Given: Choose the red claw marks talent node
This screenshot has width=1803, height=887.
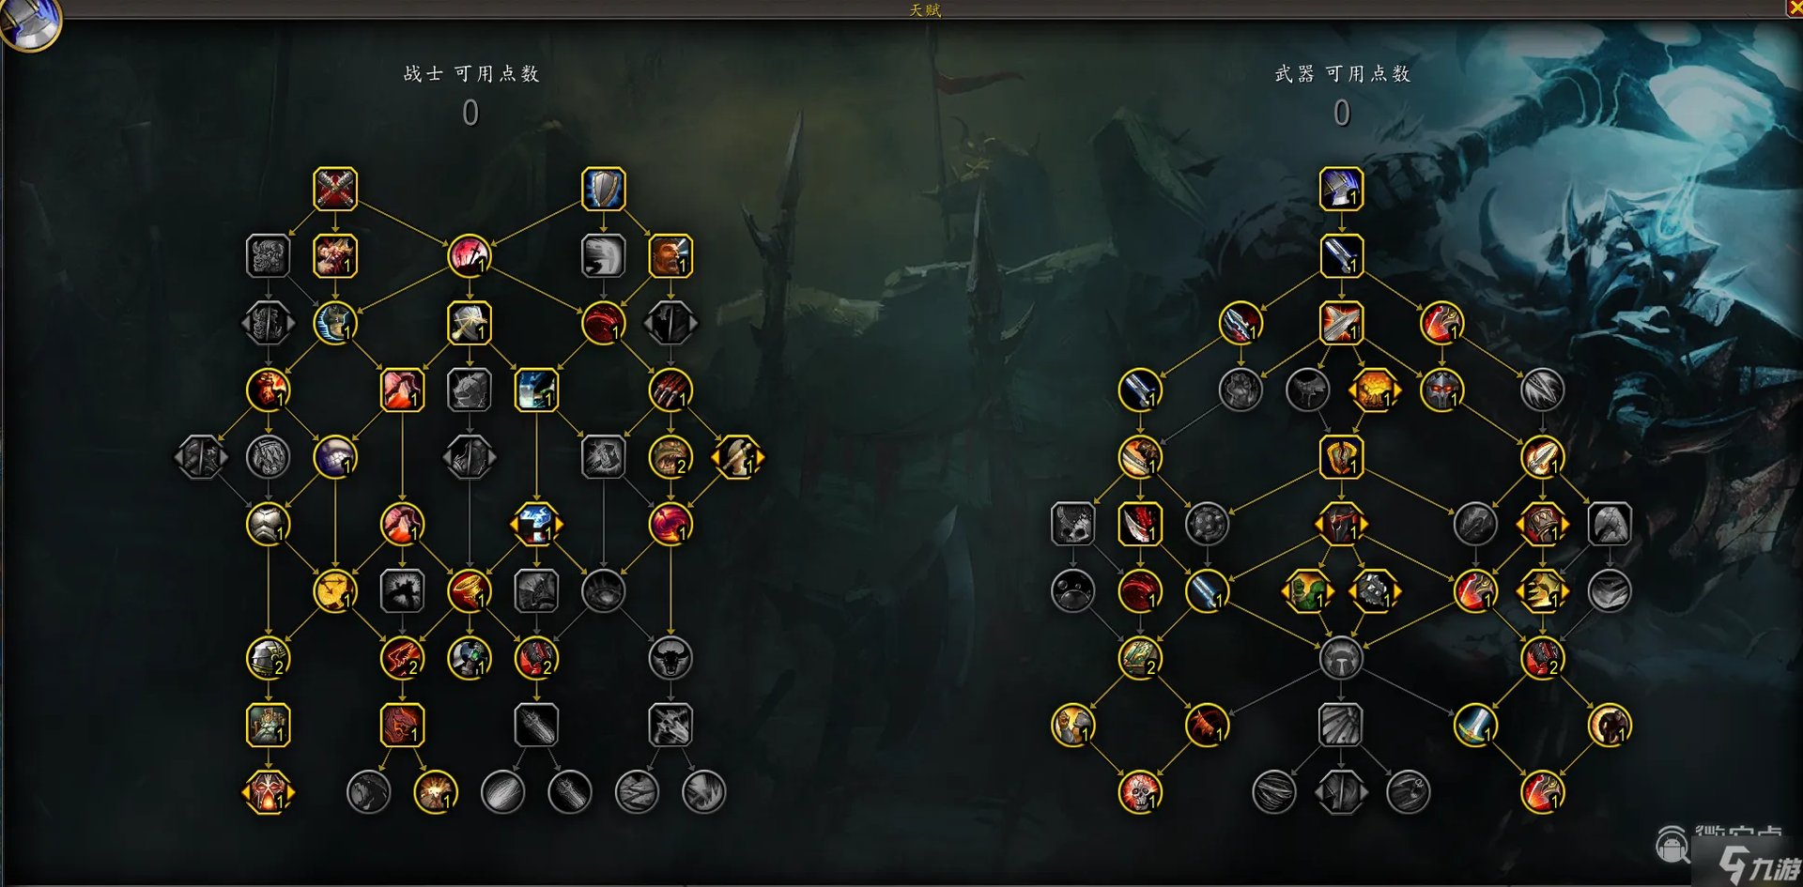Looking at the screenshot, I should (x=670, y=390).
